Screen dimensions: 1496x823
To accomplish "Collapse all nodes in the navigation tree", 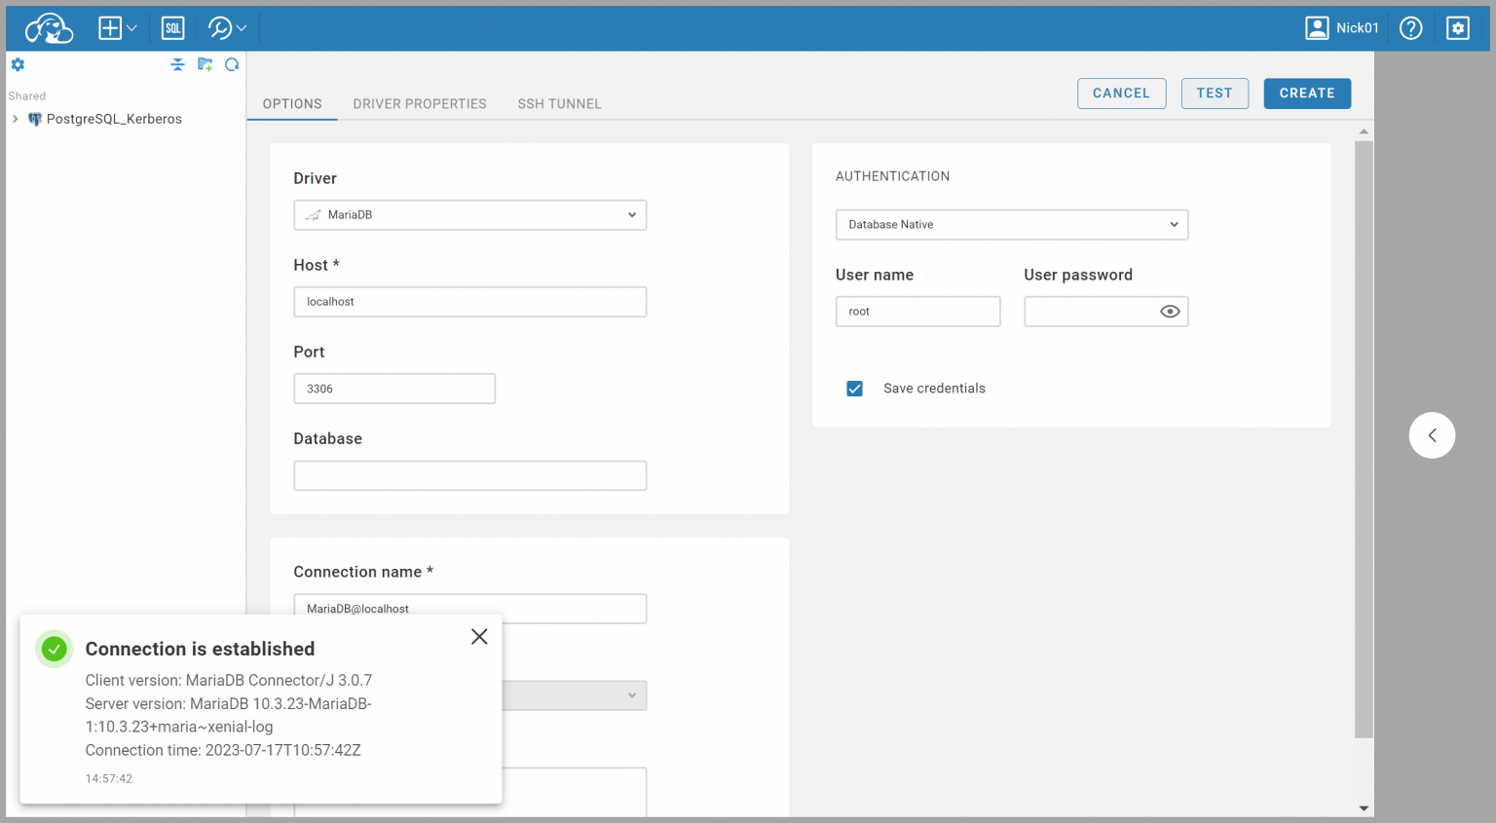I will tap(177, 64).
